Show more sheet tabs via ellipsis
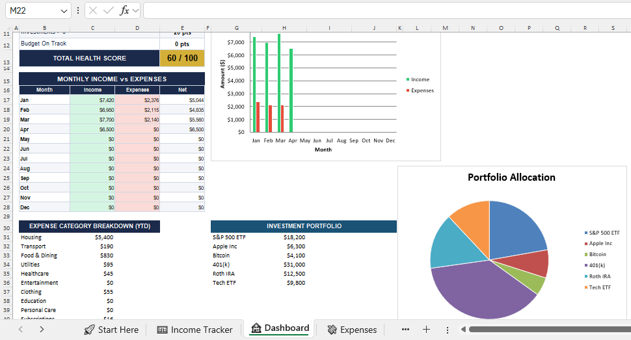Viewport: 631px width, 340px height. pyautogui.click(x=405, y=330)
